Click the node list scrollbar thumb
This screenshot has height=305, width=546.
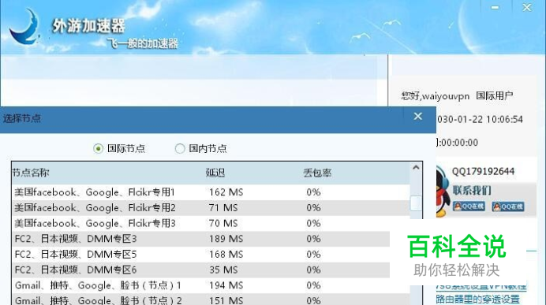coord(416,203)
